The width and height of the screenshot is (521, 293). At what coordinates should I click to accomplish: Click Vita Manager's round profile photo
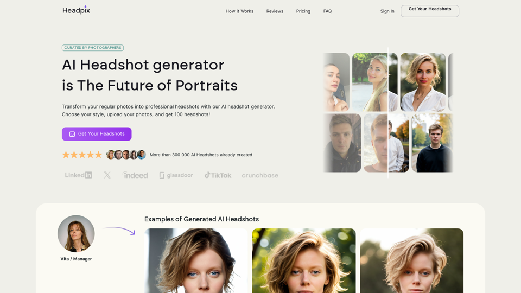coord(76,233)
